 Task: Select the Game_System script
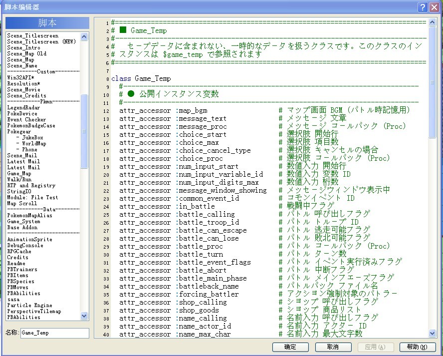coord(24,221)
